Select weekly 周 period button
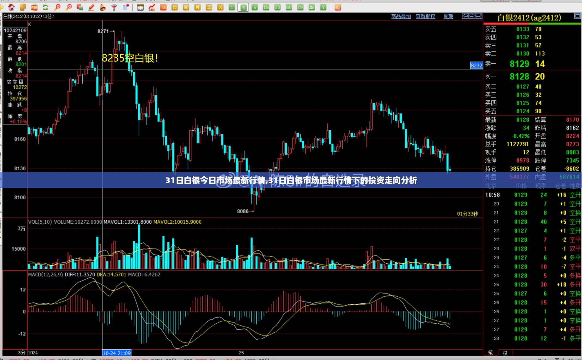 [x=186, y=7]
